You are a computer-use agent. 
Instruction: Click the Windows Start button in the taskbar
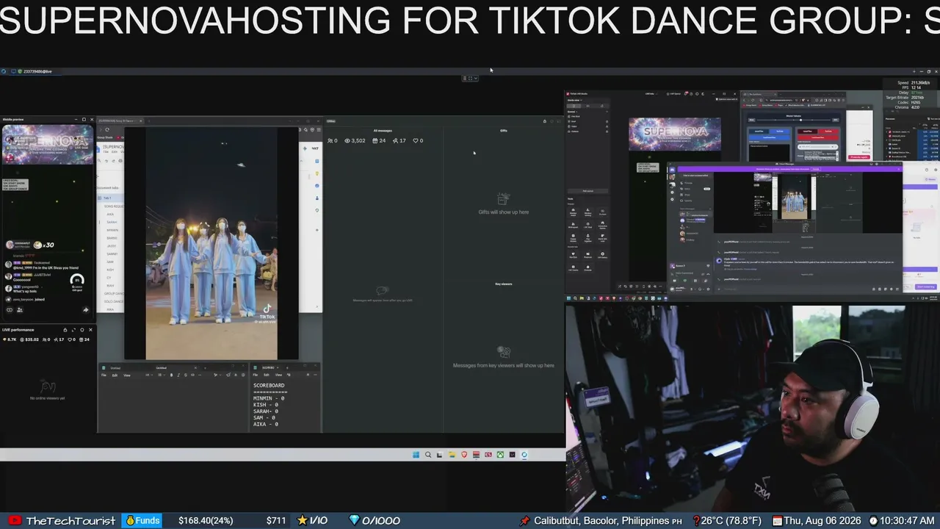coord(416,455)
